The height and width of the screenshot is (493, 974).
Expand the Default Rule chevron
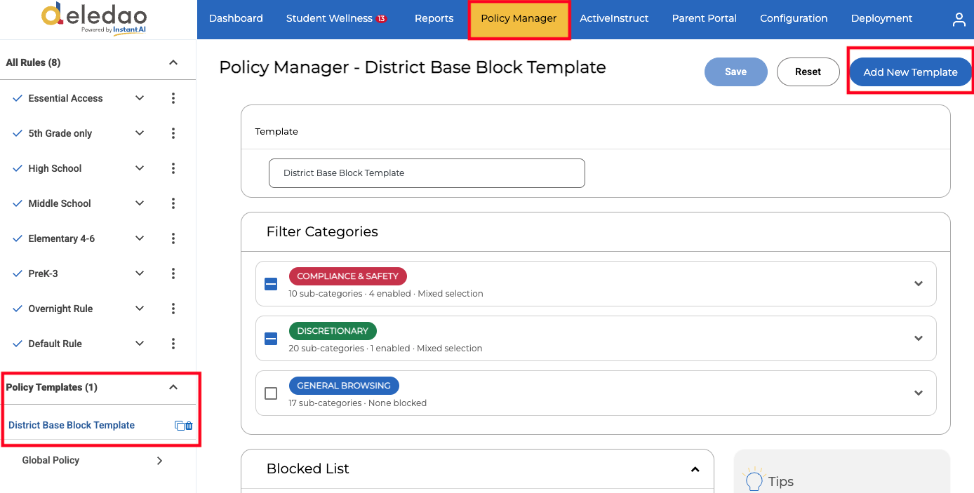pos(140,344)
